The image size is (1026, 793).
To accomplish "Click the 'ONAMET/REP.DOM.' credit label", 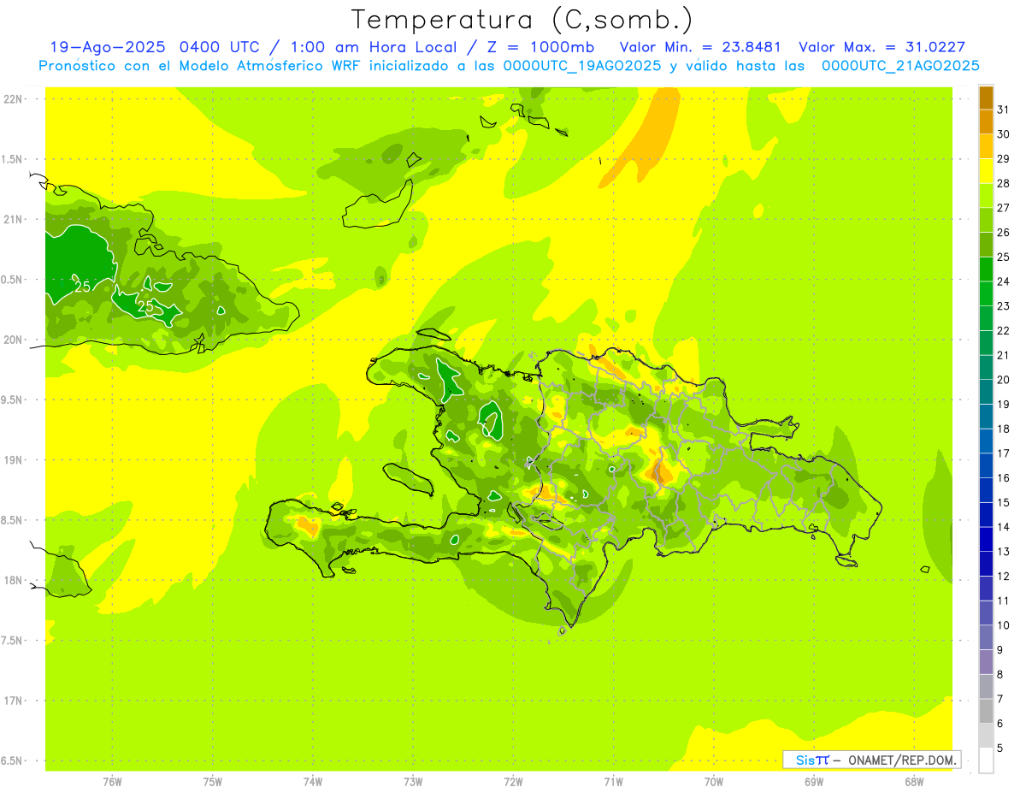I will (x=902, y=760).
